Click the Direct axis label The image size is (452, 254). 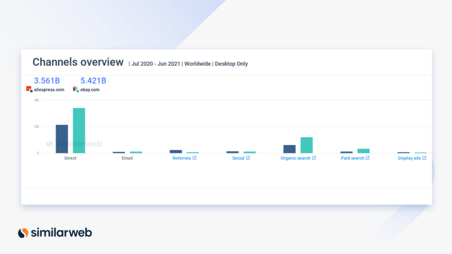click(x=70, y=158)
